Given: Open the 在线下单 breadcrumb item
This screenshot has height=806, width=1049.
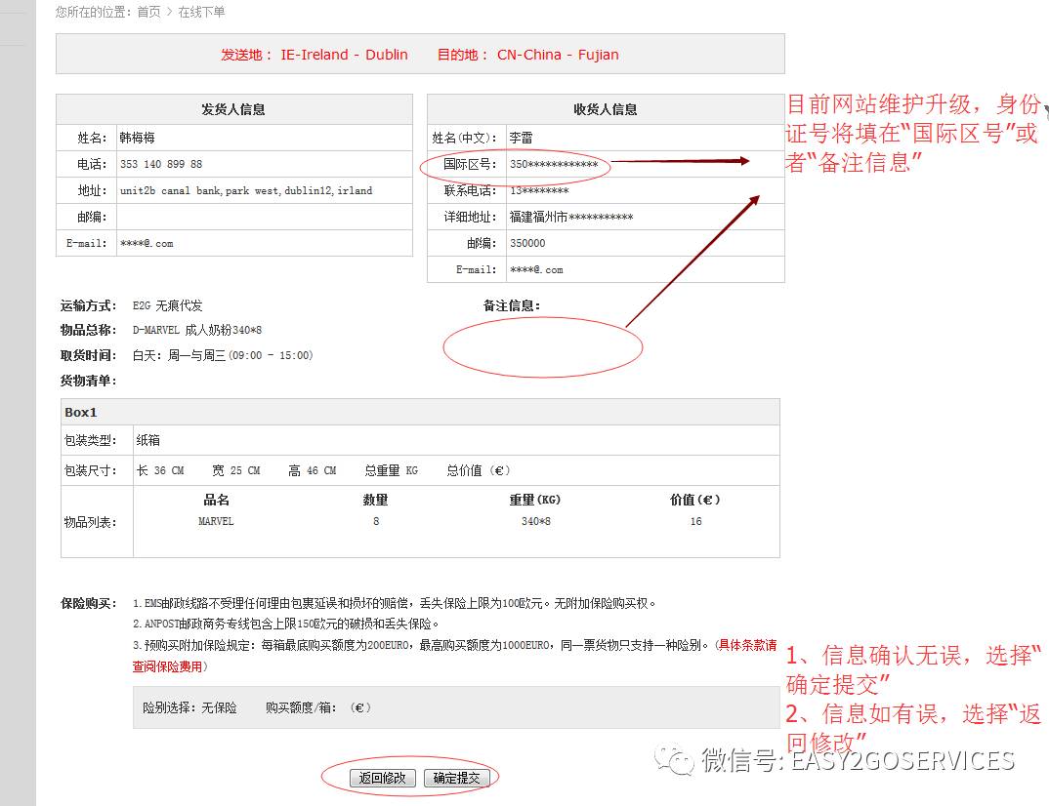Looking at the screenshot, I should click(201, 12).
